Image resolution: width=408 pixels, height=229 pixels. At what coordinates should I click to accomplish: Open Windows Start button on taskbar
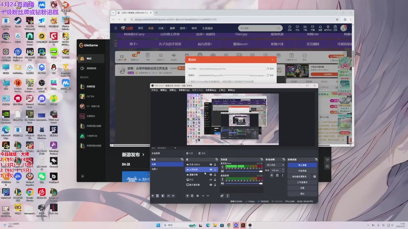158,225
